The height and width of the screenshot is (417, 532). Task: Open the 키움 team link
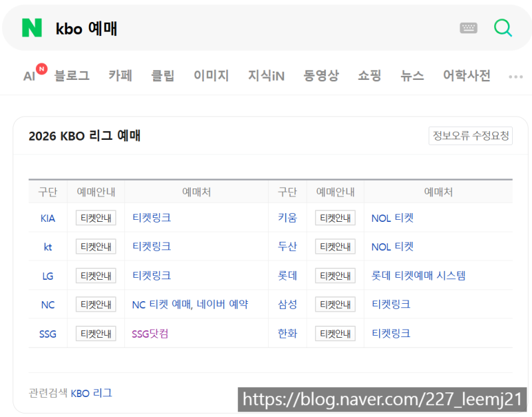click(287, 218)
